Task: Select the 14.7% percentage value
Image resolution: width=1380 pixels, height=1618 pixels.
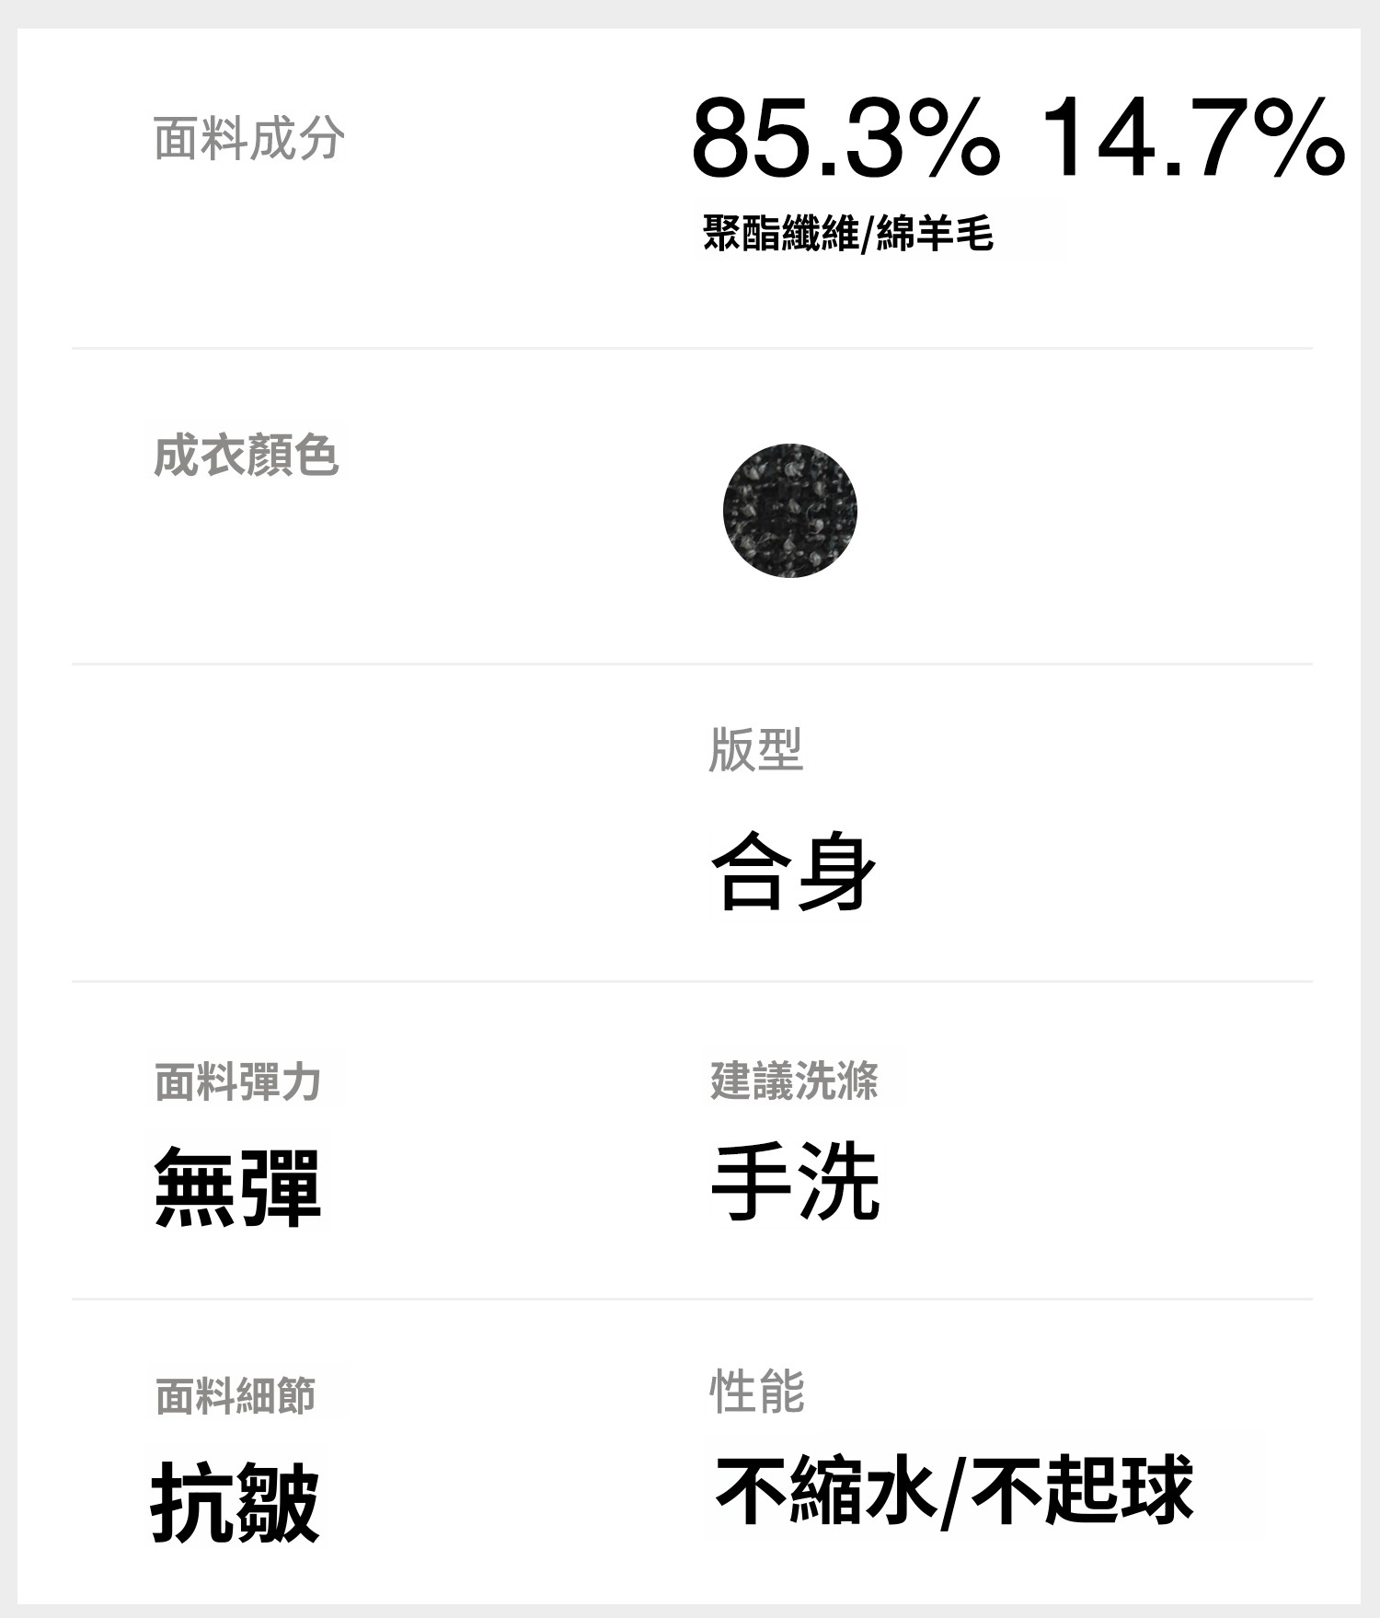Action: [1192, 138]
